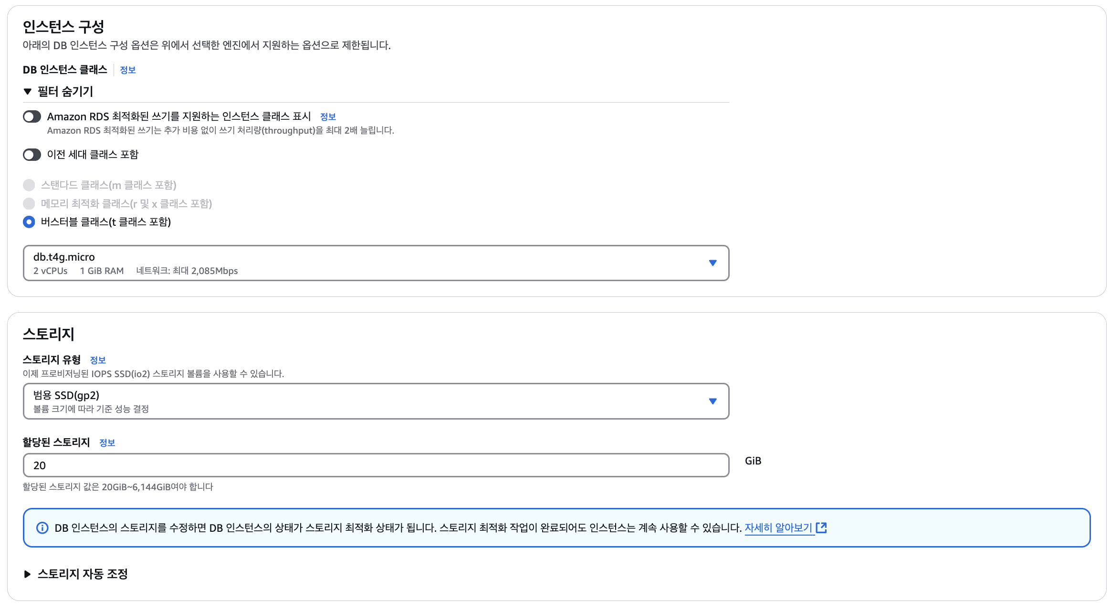This screenshot has width=1111, height=611.
Task: Select 버스터블 클래스 radio button
Action: pos(29,222)
